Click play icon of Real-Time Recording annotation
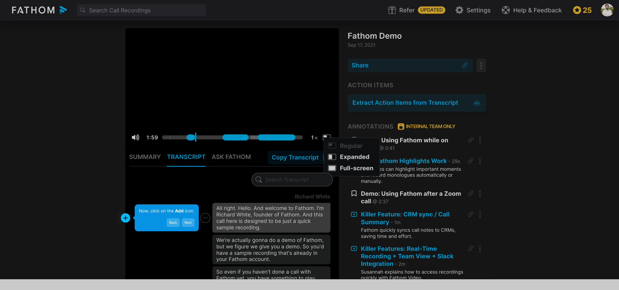The image size is (619, 290). click(x=354, y=249)
